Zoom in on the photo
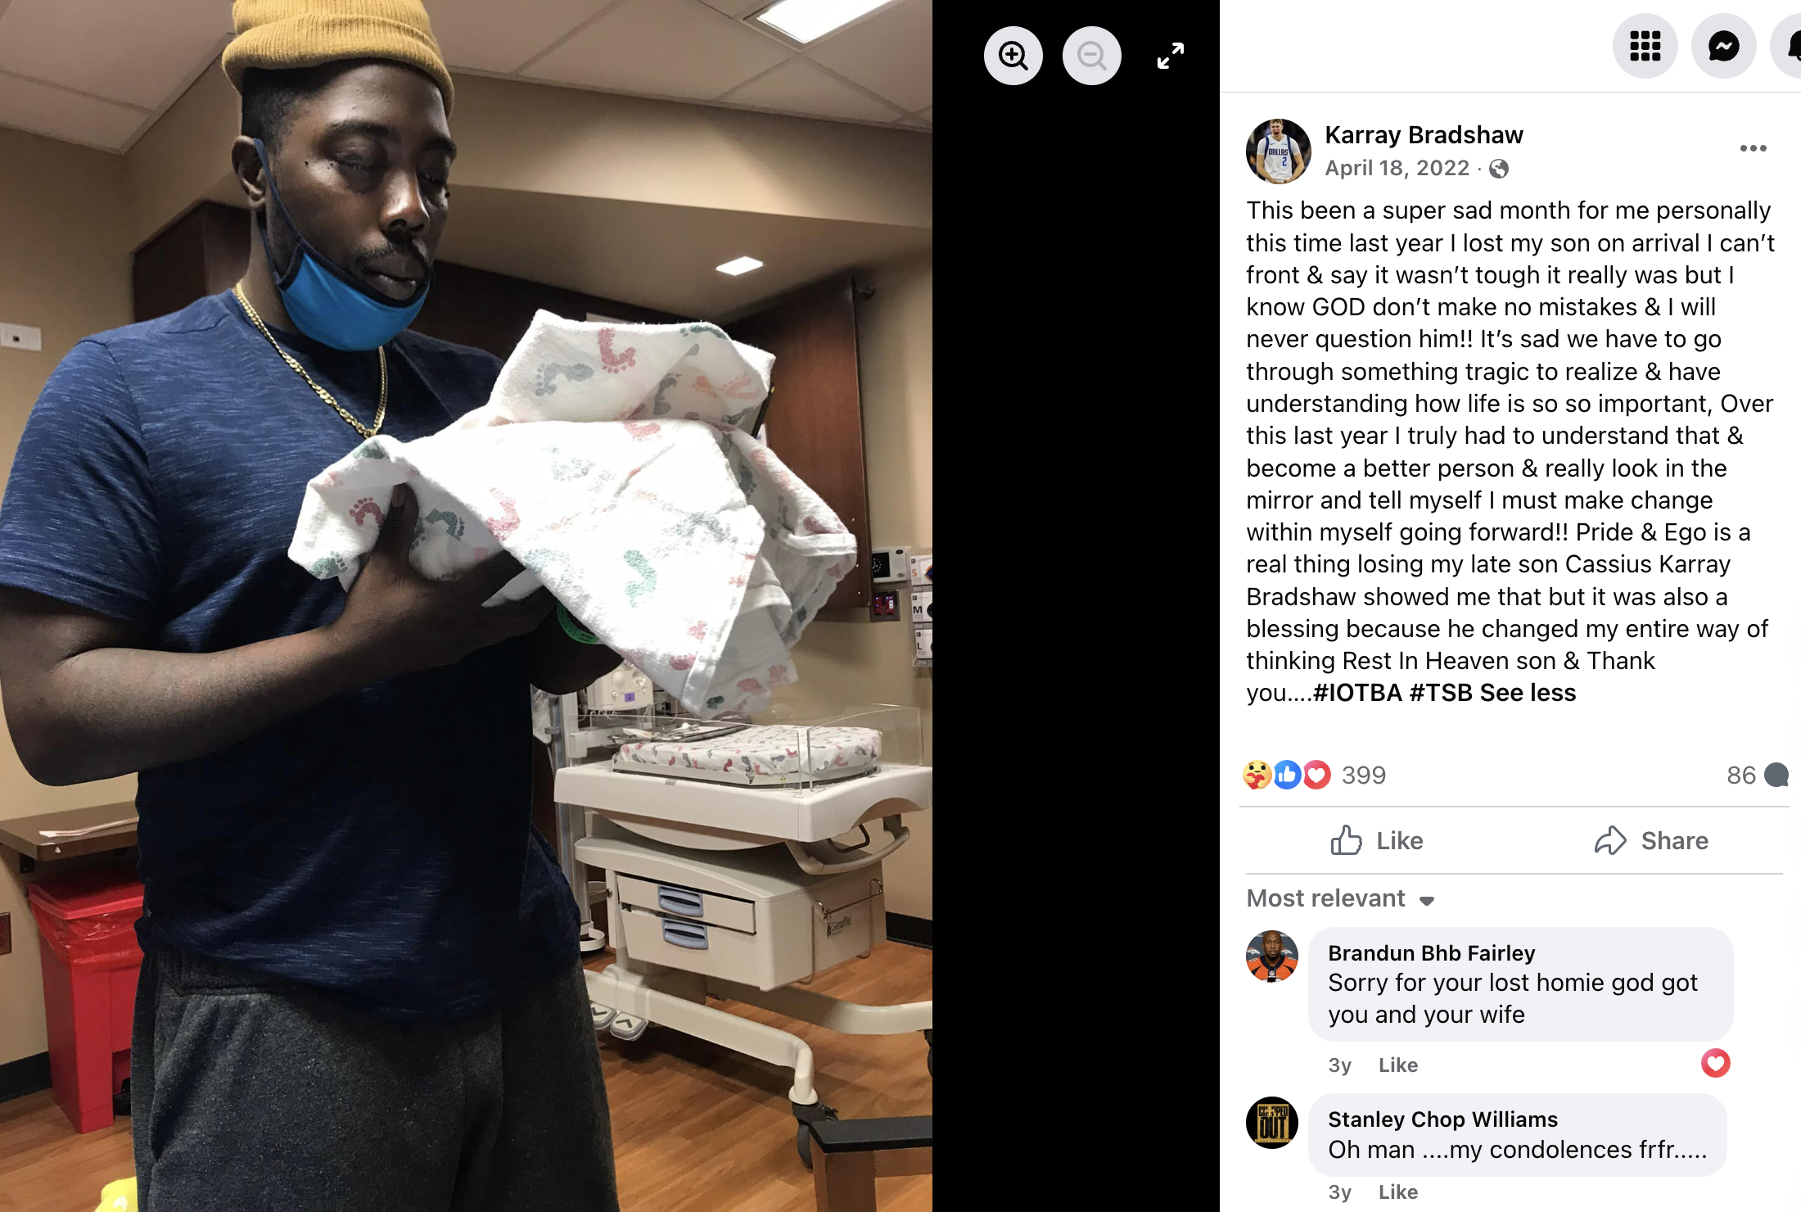1801x1212 pixels. pyautogui.click(x=1013, y=56)
